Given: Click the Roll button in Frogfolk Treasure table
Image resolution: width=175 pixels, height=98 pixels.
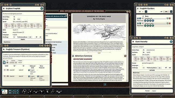Looking at the screenshot, I should [4, 63].
